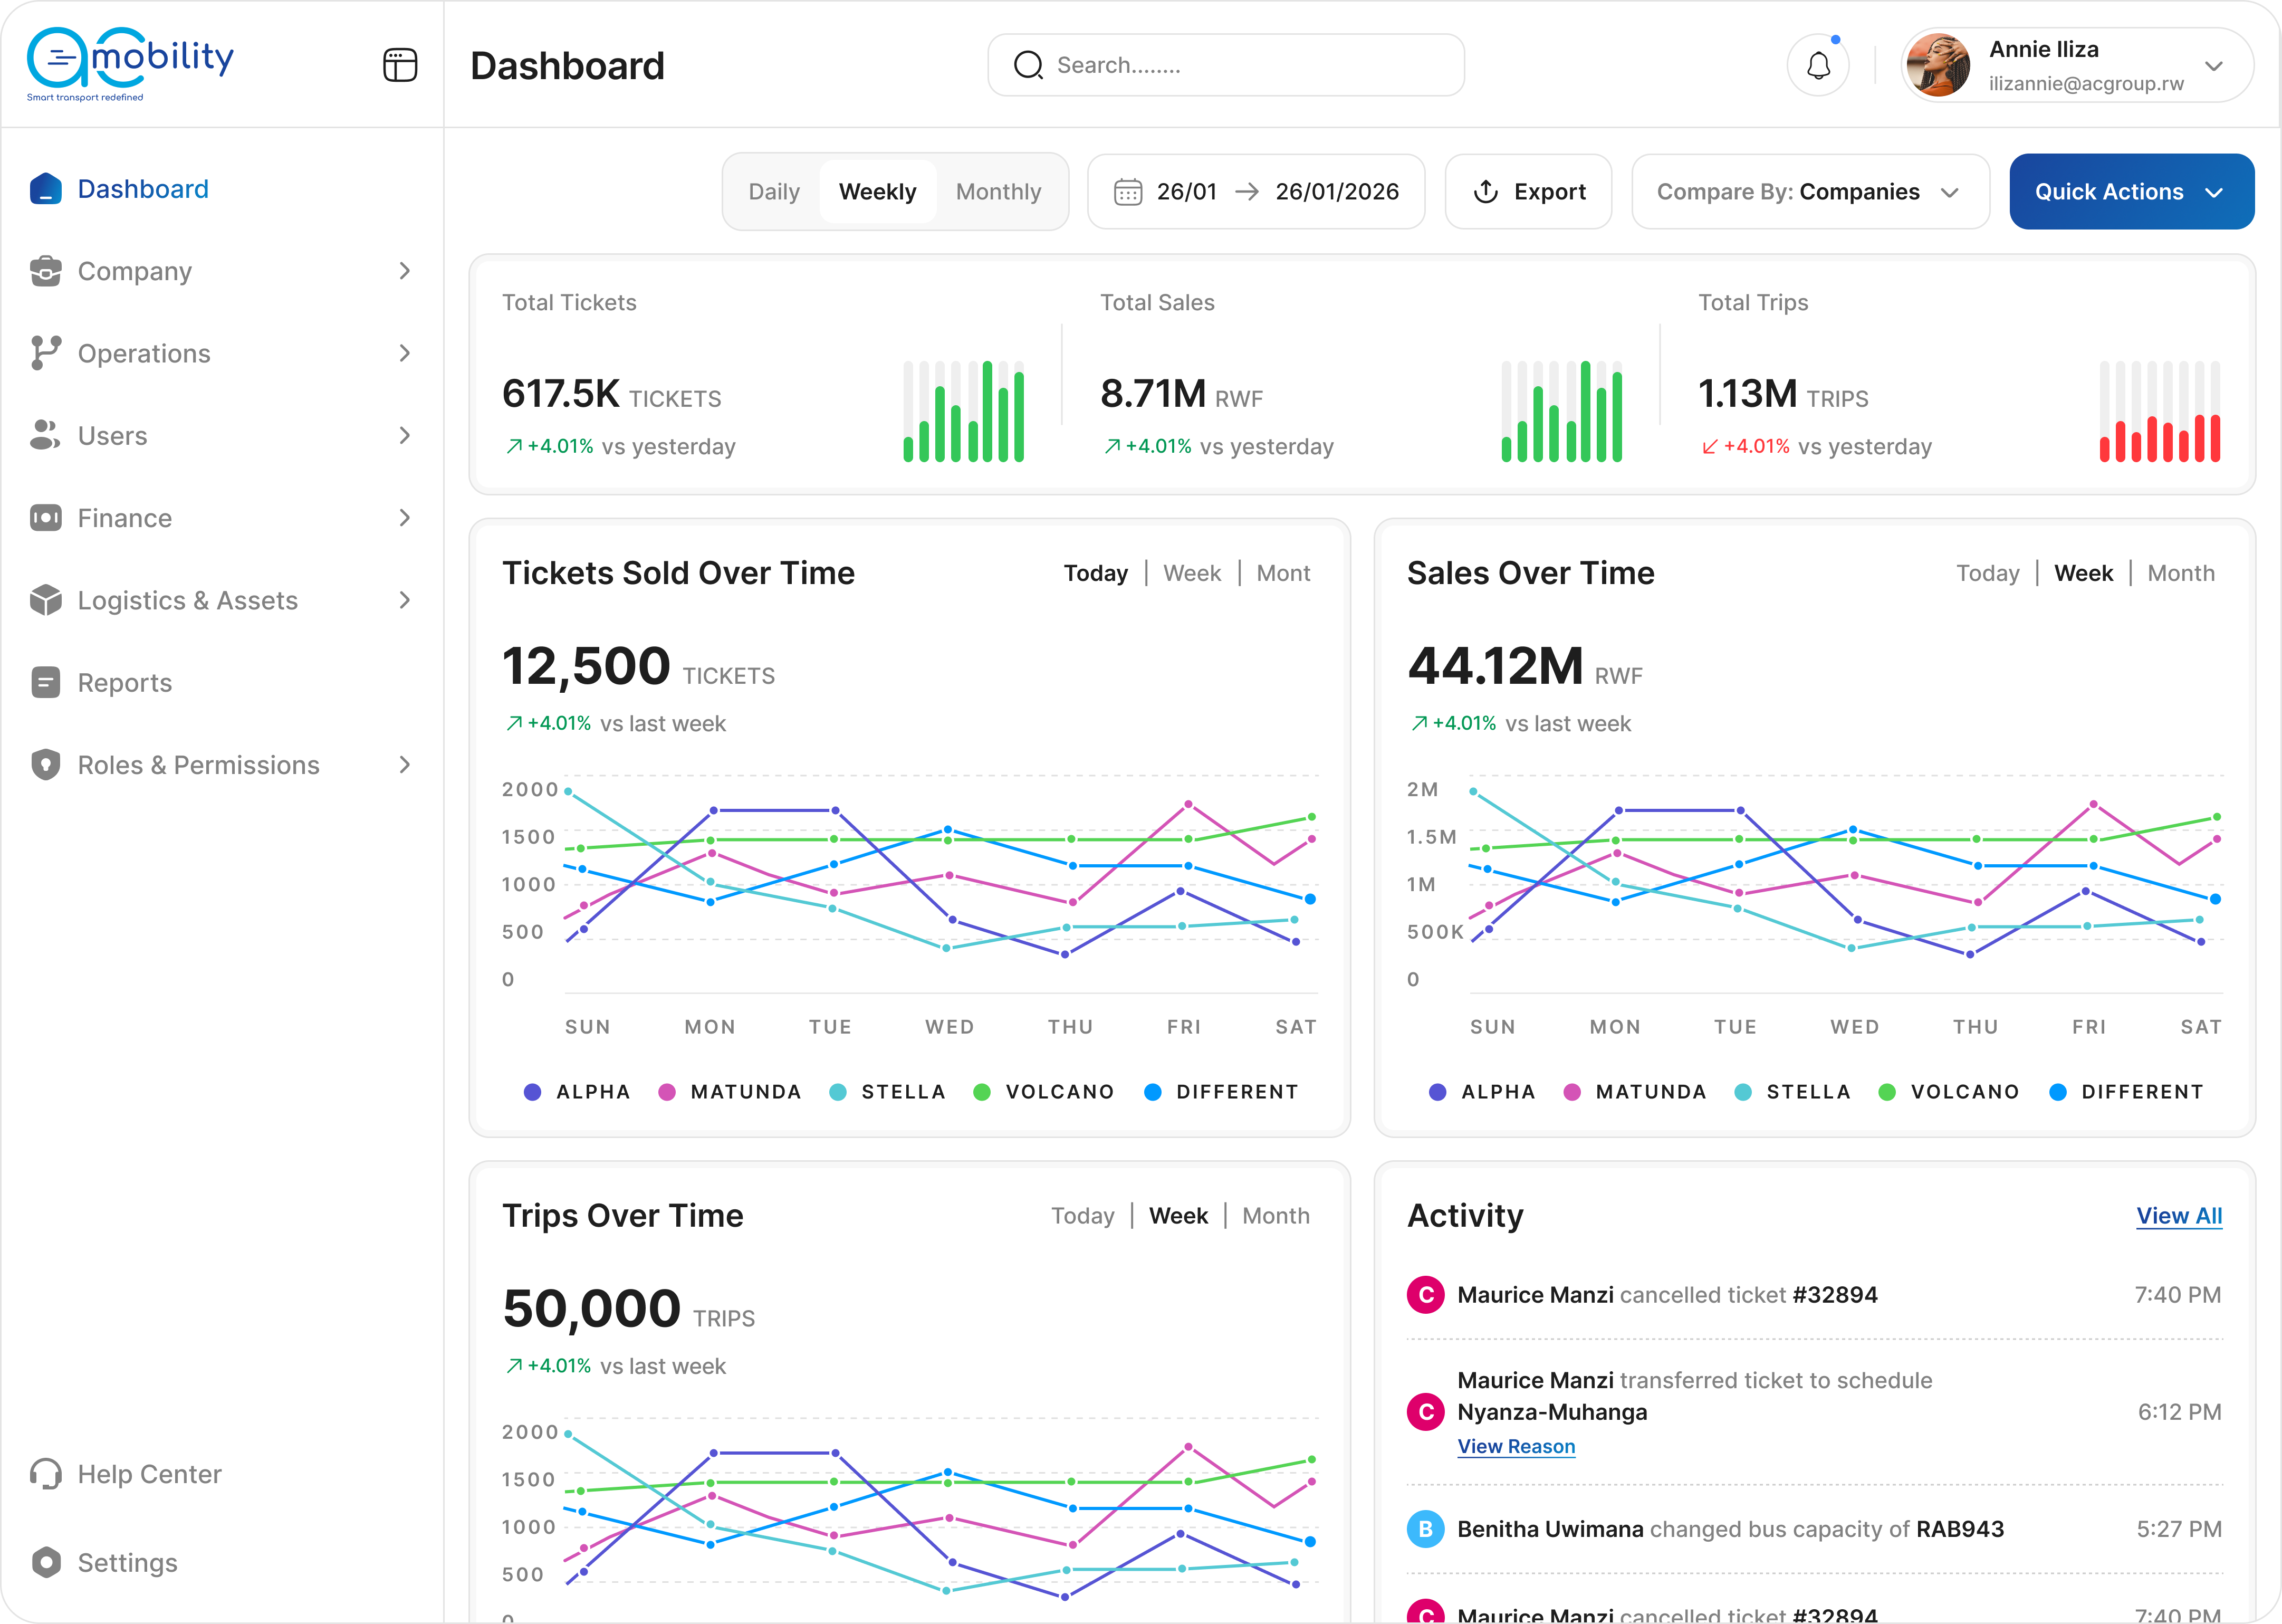This screenshot has height=1624, width=2282.
Task: Select Today in Sales Over Time
Action: coord(1987,573)
